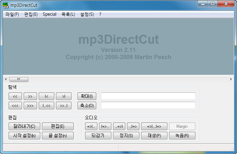Open the Special menu
237x154 pixels.
pos(50,14)
